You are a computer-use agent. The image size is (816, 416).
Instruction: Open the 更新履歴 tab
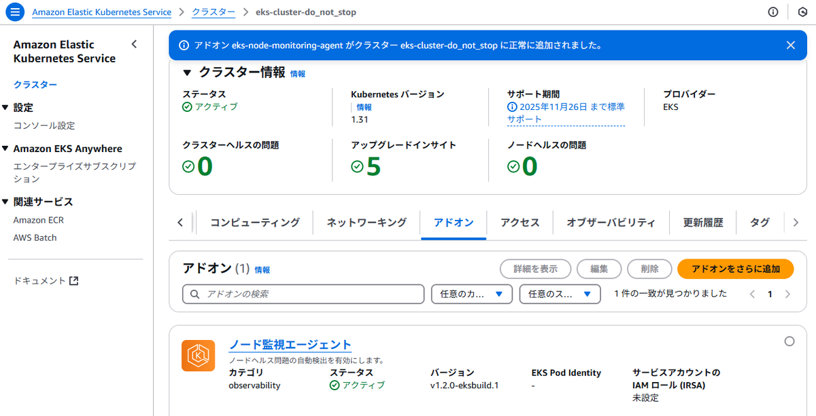tap(703, 223)
